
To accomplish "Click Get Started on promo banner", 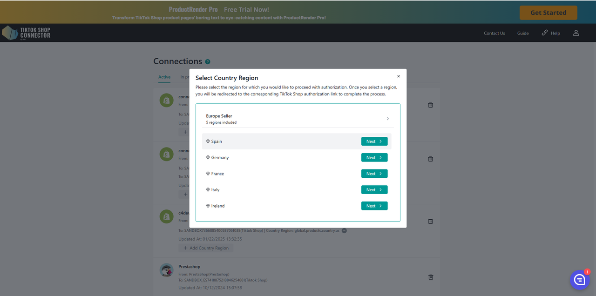I will [548, 13].
